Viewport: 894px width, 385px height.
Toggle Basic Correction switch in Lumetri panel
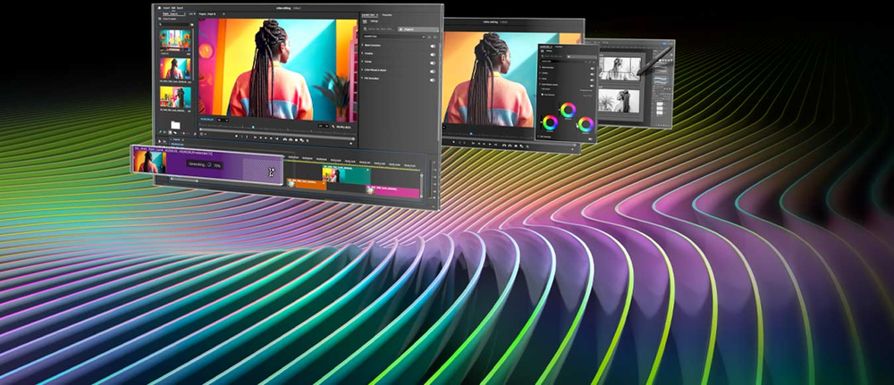tap(433, 45)
